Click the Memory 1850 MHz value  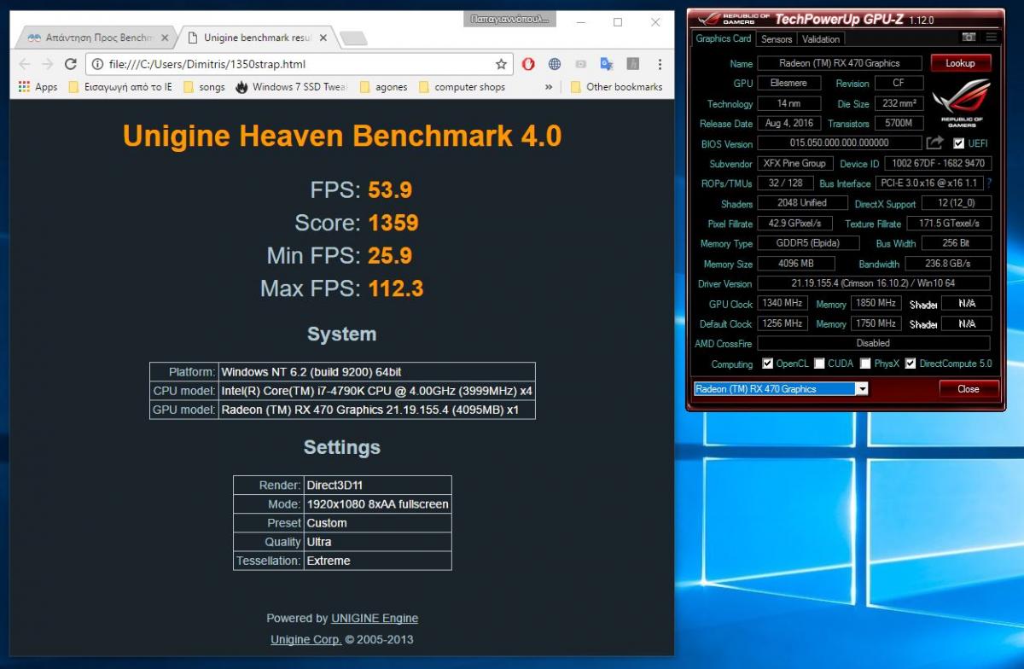tap(876, 303)
